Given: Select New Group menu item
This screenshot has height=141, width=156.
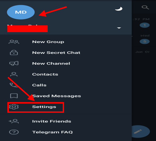Looking at the screenshot, I should [x=66, y=42].
